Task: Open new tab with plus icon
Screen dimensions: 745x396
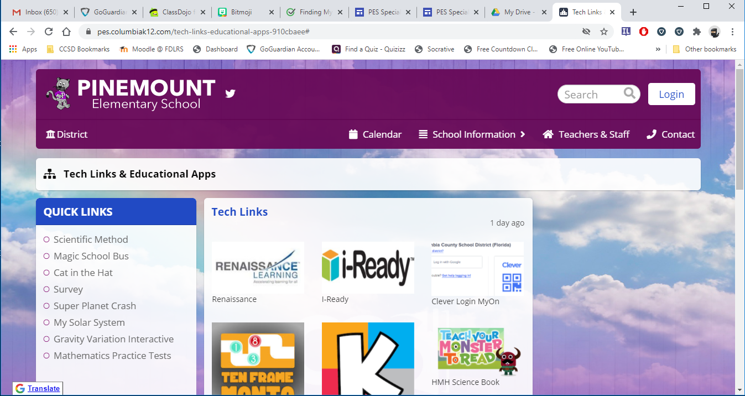Action: pos(633,12)
